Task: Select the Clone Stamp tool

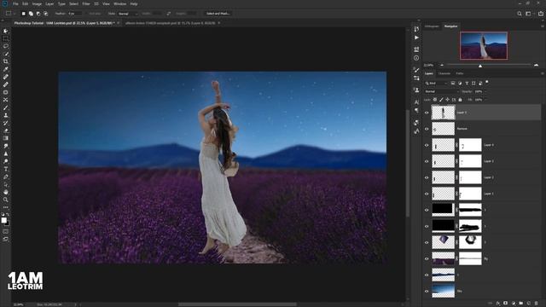Action: 6,115
